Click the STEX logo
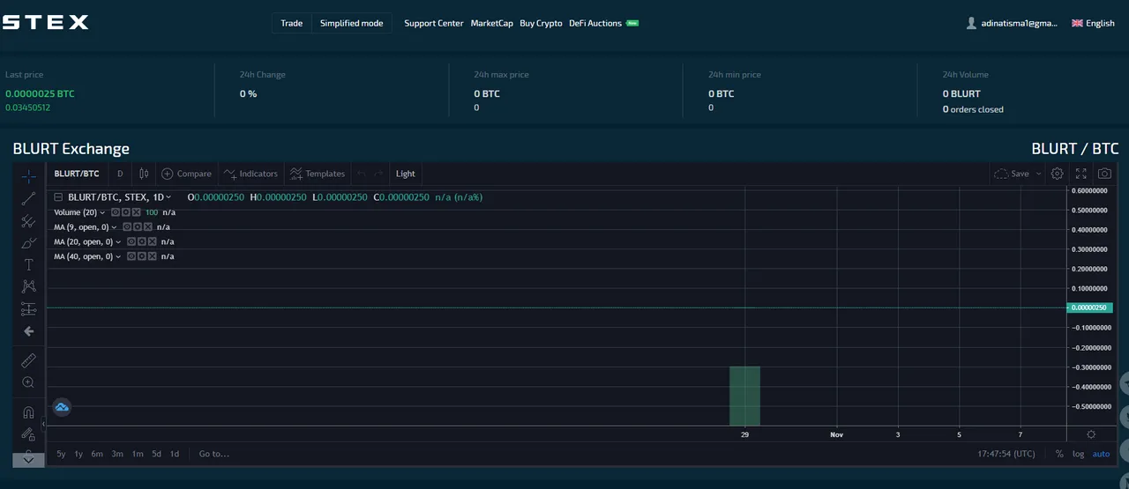Viewport: 1129px width, 489px height. (45, 22)
